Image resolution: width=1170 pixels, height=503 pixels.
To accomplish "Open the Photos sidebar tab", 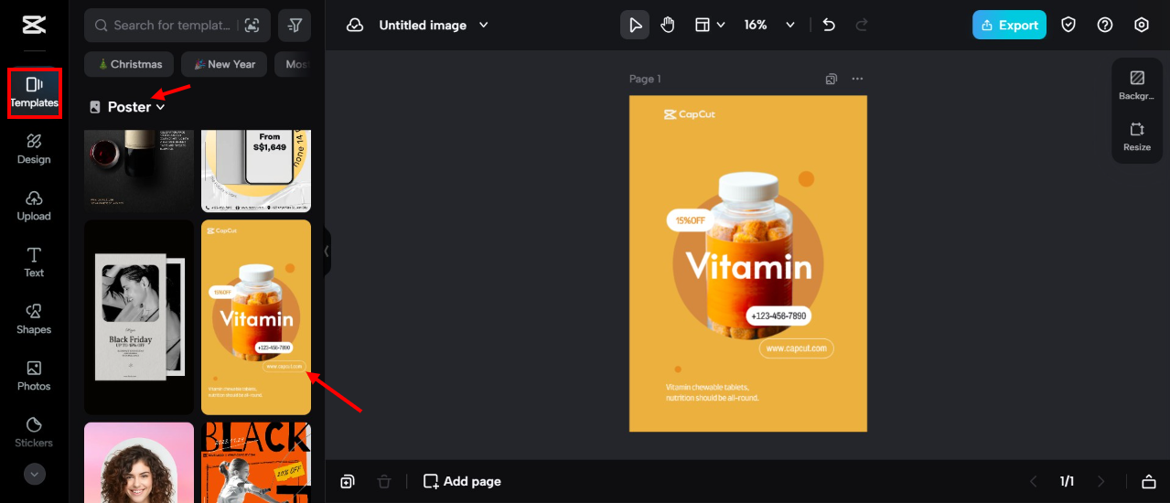I will coord(34,376).
